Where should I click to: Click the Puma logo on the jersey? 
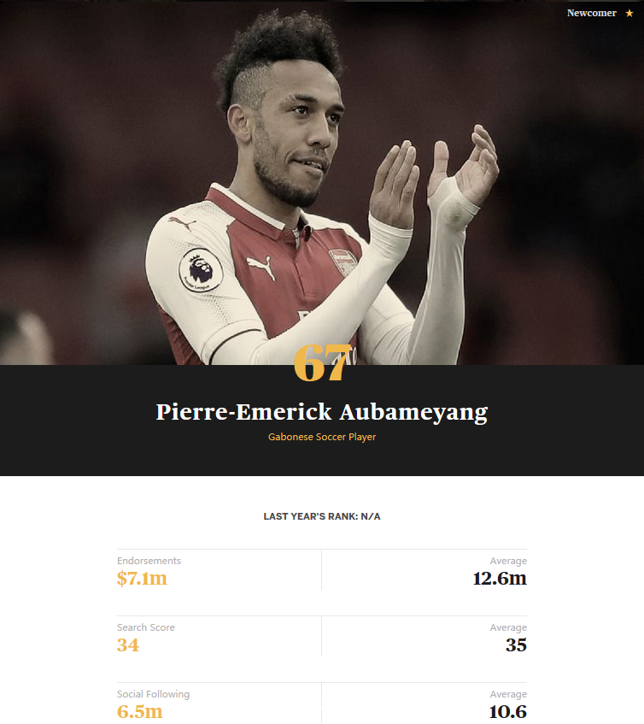pyautogui.click(x=261, y=268)
